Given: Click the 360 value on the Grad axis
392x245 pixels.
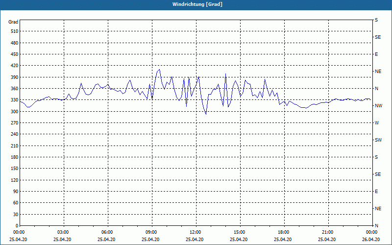Looking at the screenshot, I should click(x=15, y=89).
